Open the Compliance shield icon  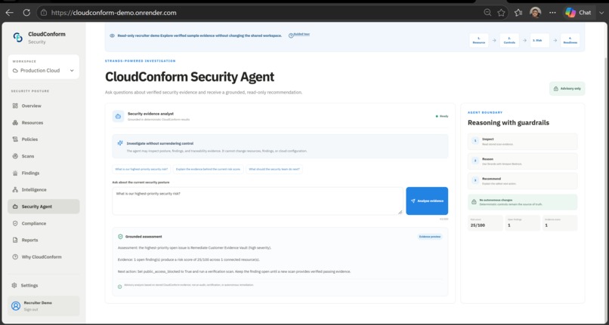coord(15,223)
